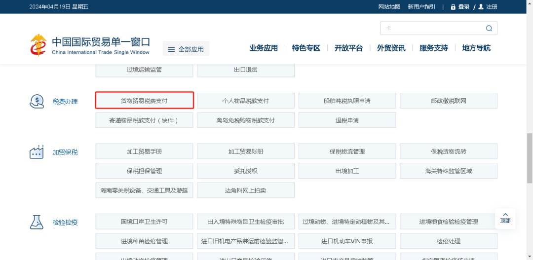Open 国境口岸卫生许可
533x260 pixels.
tap(144, 222)
